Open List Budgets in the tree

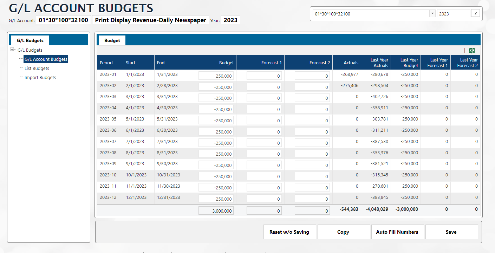(37, 69)
